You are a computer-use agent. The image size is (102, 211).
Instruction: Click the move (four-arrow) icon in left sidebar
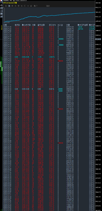pyautogui.click(x=1, y=5)
